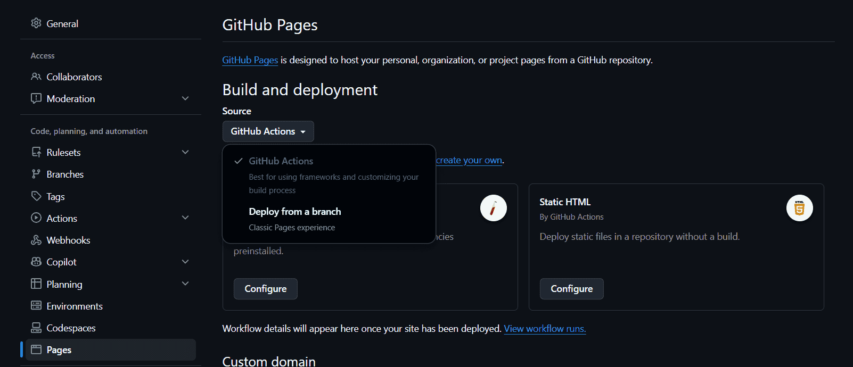This screenshot has height=367, width=853.
Task: Click the Jekyll test-tube workflow icon
Action: (x=494, y=208)
